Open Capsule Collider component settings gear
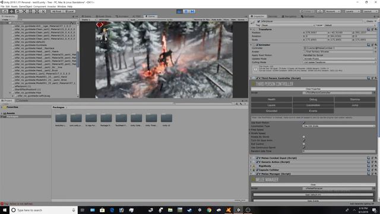 click(x=376, y=170)
